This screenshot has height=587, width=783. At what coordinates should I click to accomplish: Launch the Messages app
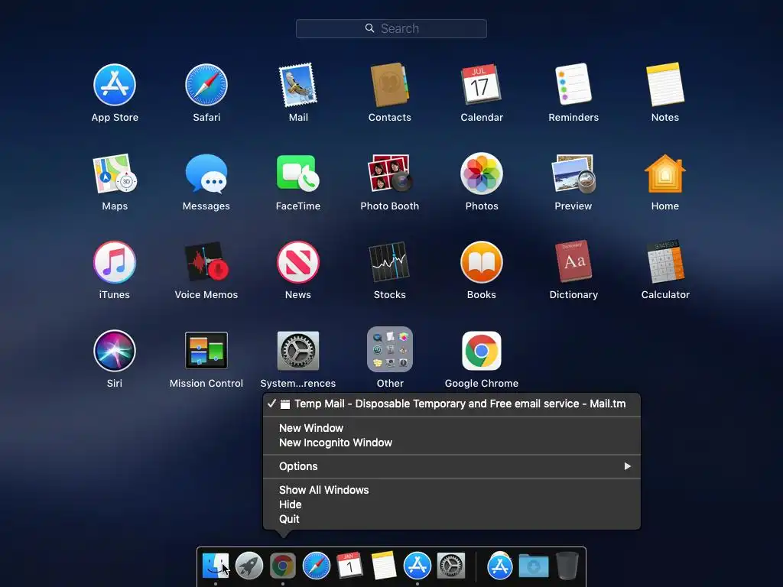(206, 174)
